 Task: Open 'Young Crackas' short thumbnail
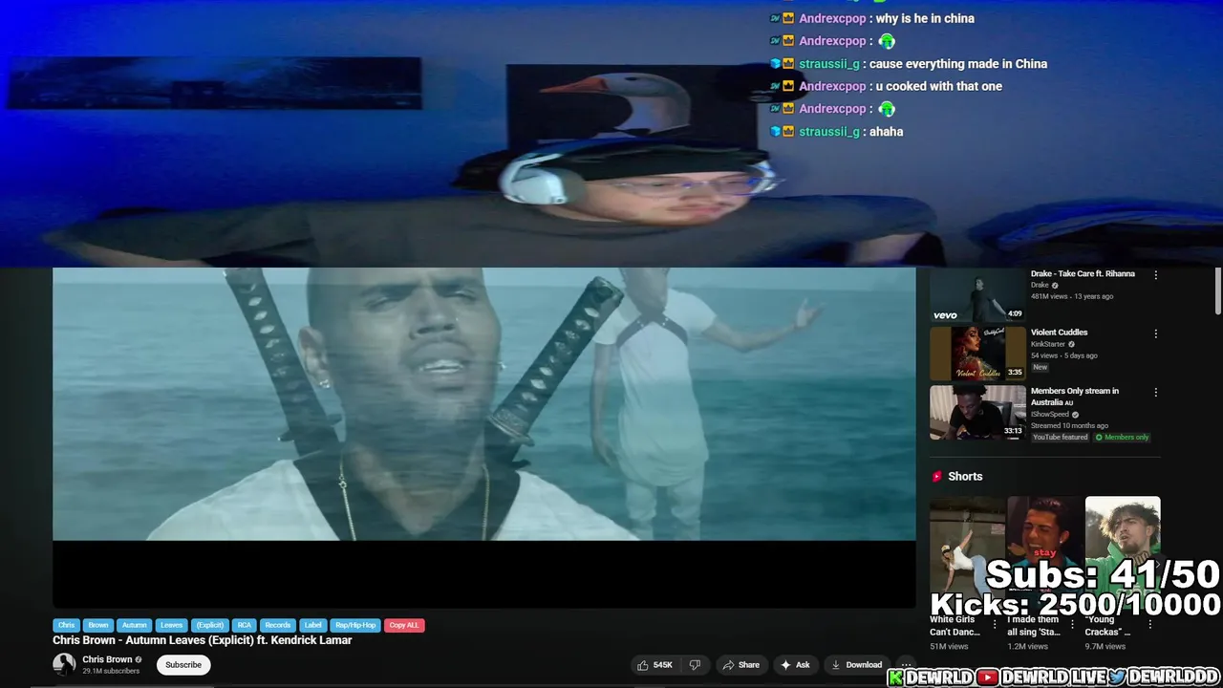1123,552
